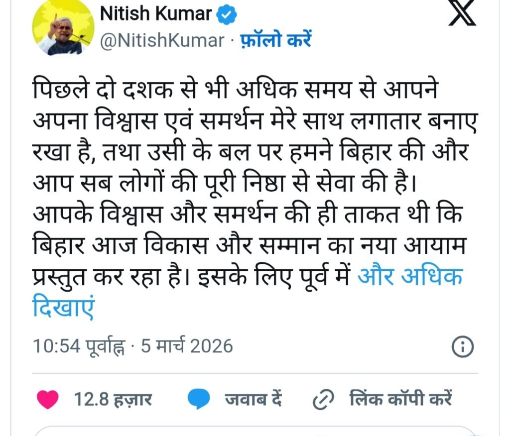The height and width of the screenshot is (436, 510).
Task: Click the जवाब दें reply label
Action: point(253,399)
